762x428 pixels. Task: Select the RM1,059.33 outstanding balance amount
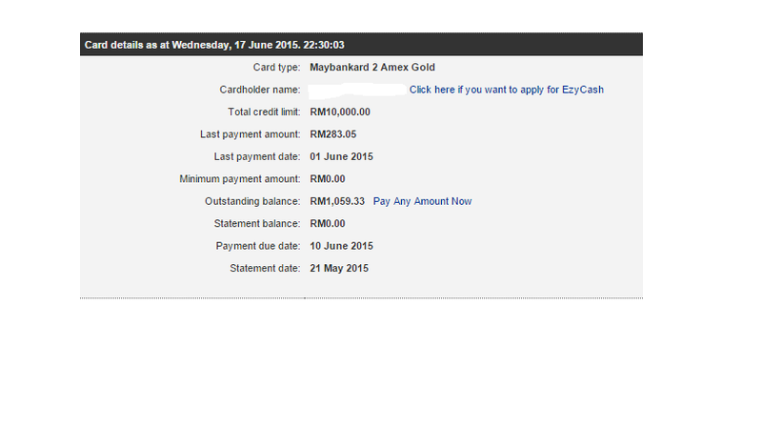(x=337, y=201)
